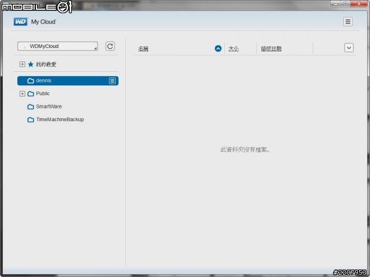Image resolution: width=370 pixels, height=277 pixels.
Task: Refresh the device folder list
Action: point(110,46)
